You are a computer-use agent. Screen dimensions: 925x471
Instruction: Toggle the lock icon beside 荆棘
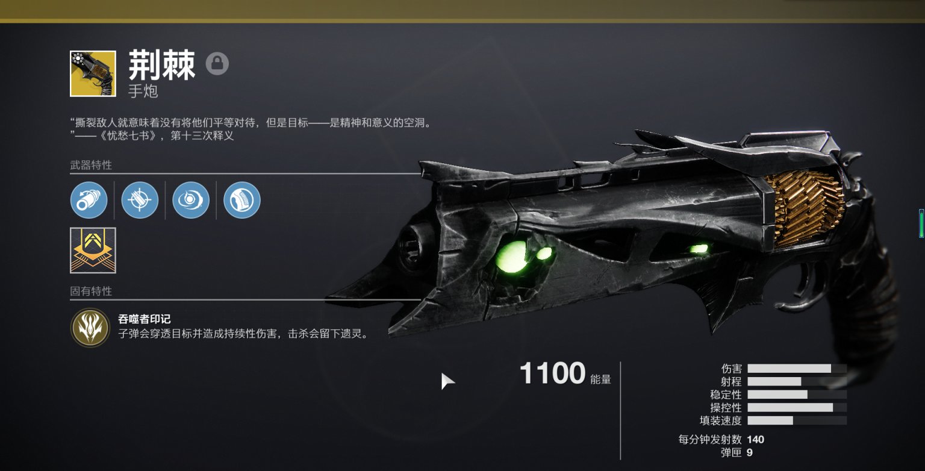[x=217, y=63]
